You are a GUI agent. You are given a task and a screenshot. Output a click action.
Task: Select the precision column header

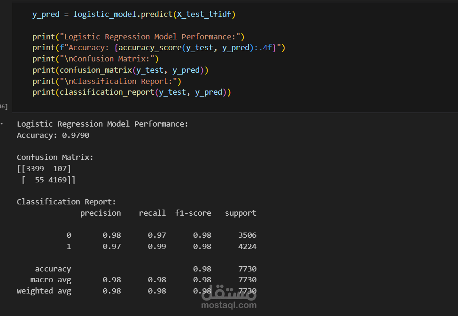coord(100,213)
